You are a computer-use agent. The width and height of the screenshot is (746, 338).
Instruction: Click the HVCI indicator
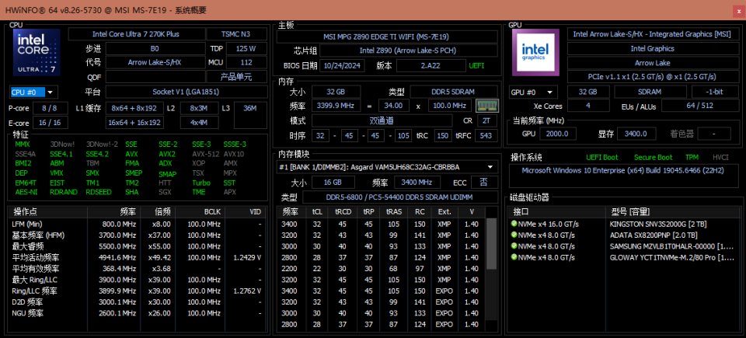pyautogui.click(x=720, y=157)
